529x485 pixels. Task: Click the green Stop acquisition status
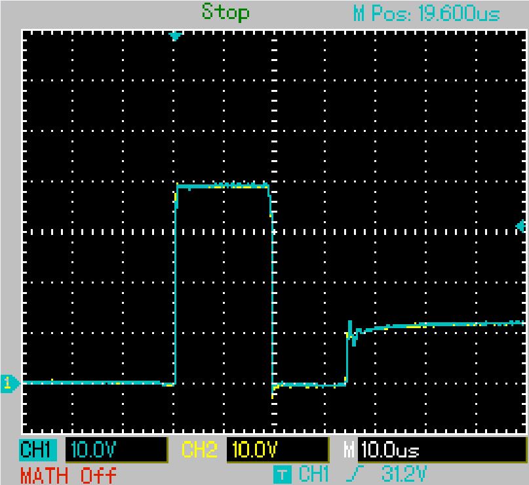point(225,12)
